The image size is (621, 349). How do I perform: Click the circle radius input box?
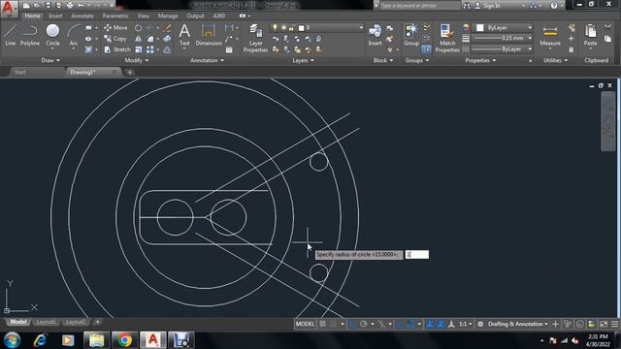416,254
